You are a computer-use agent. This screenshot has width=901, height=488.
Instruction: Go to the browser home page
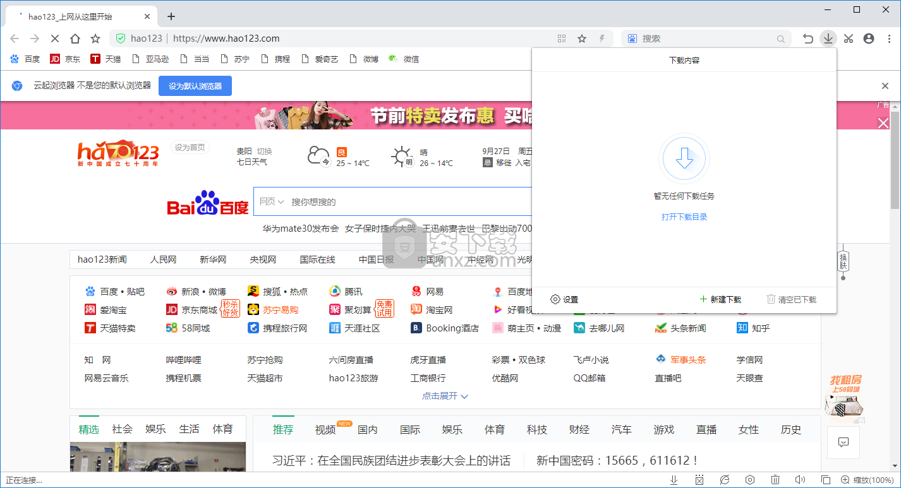pyautogui.click(x=75, y=39)
